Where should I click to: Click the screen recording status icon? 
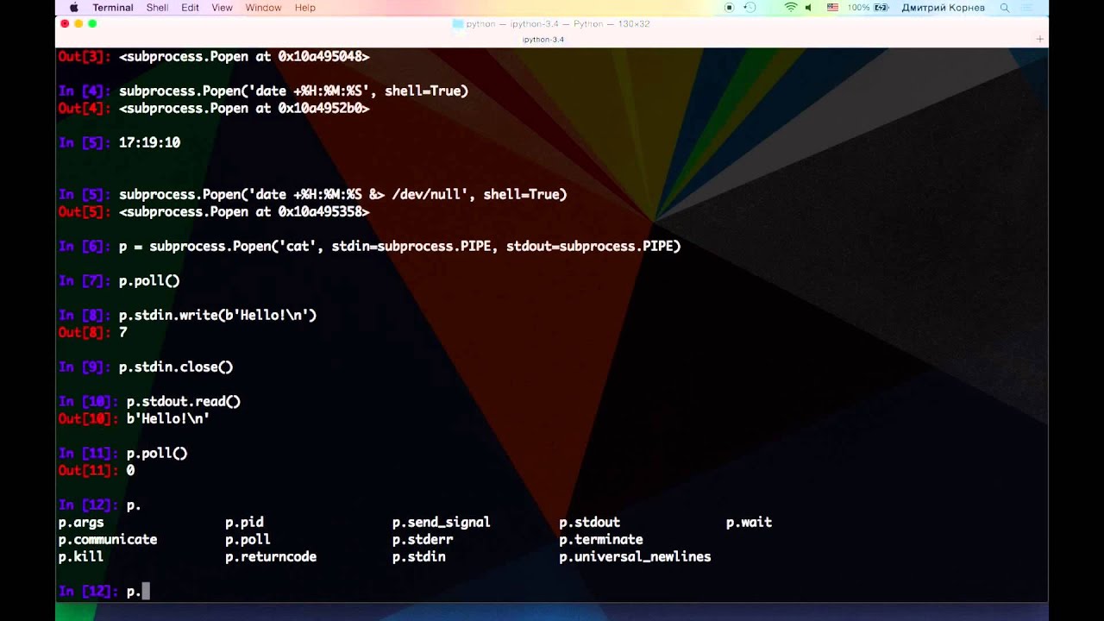(x=729, y=8)
